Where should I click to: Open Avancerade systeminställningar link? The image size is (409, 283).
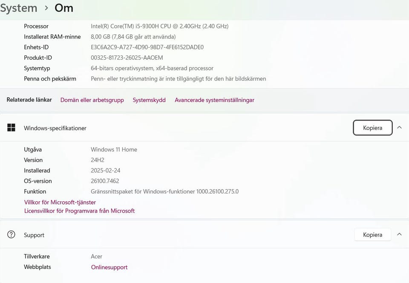[x=214, y=100]
